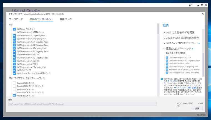Enable Android NDK (R12B)
Viewport: 211px width, 120px height.
(x=14, y=89)
